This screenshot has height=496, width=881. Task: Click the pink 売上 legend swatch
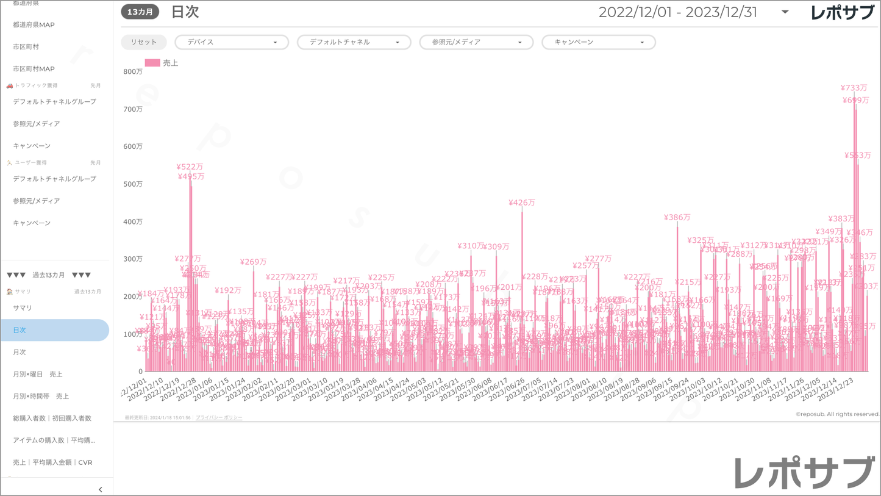tap(152, 63)
